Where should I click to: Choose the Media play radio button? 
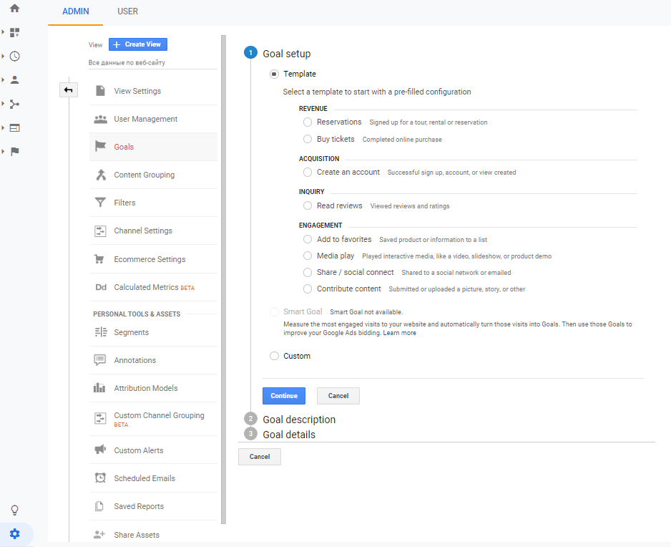(308, 256)
